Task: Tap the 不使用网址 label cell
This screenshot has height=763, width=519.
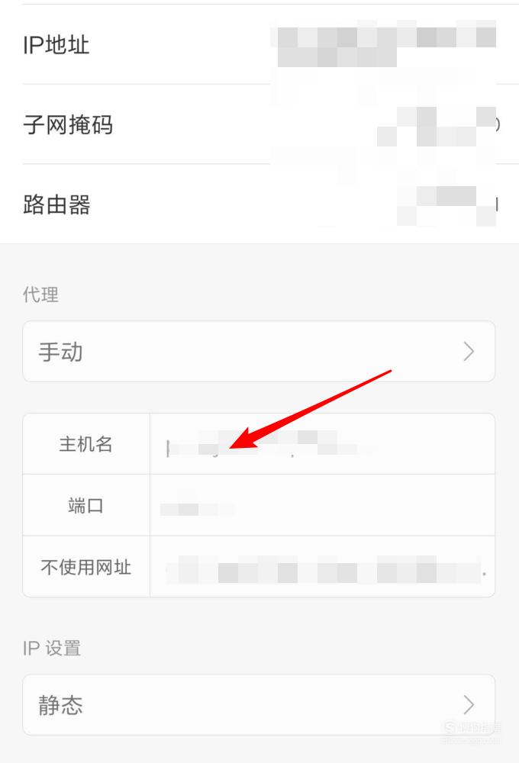Action: 86,566
